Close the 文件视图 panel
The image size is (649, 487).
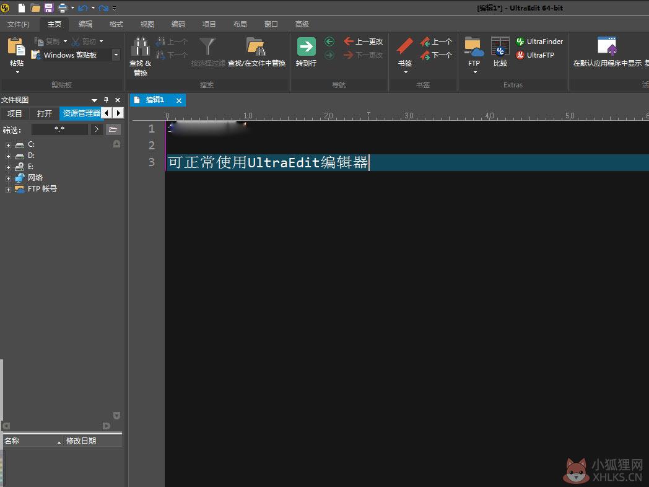coord(118,100)
